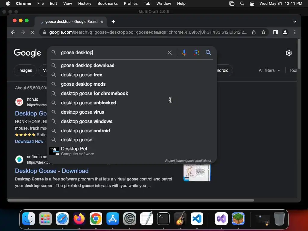Screen dimensions: 308x231
Task: Launch Safari from the Dock
Action: (x=62, y=219)
